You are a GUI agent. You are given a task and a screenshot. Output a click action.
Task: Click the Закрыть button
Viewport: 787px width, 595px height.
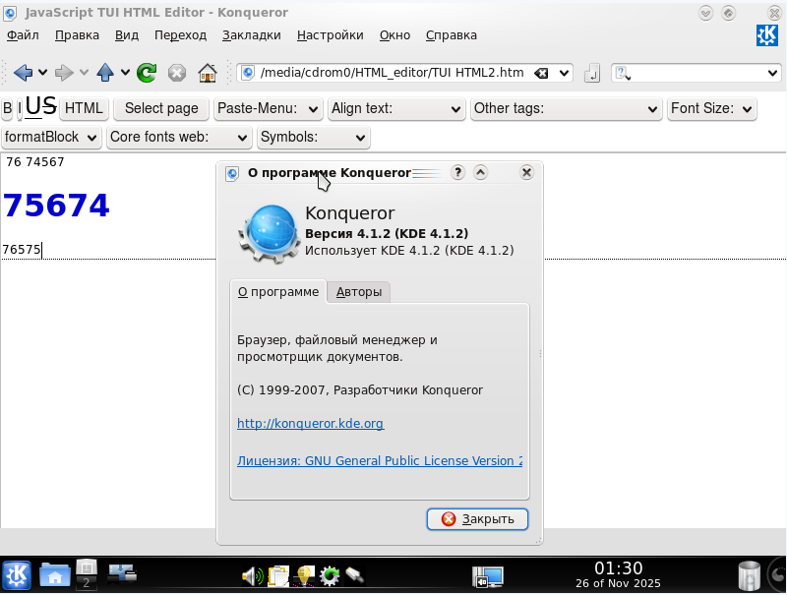pyautogui.click(x=477, y=519)
